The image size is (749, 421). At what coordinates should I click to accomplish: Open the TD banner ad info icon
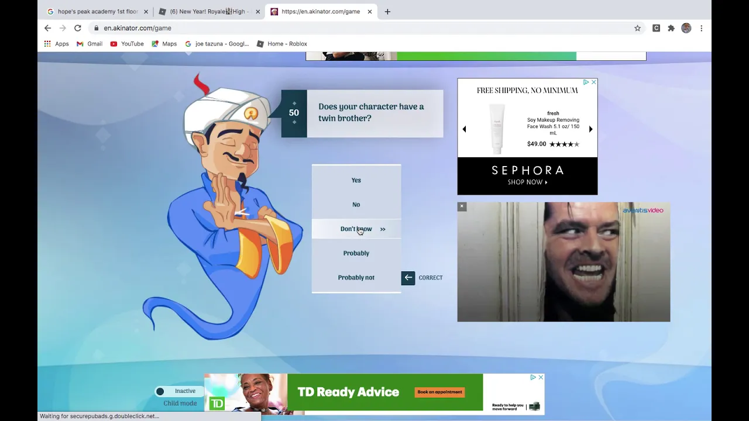click(x=533, y=377)
